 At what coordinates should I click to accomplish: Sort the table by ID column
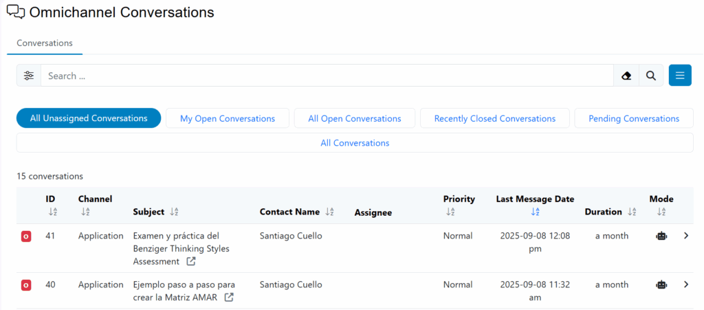(53, 212)
